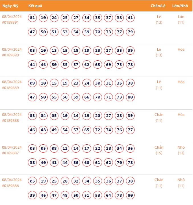Click draw ID #0189886

(10, 186)
